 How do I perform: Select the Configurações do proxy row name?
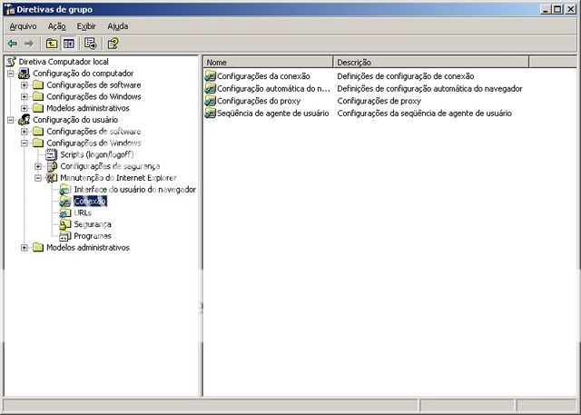259,101
